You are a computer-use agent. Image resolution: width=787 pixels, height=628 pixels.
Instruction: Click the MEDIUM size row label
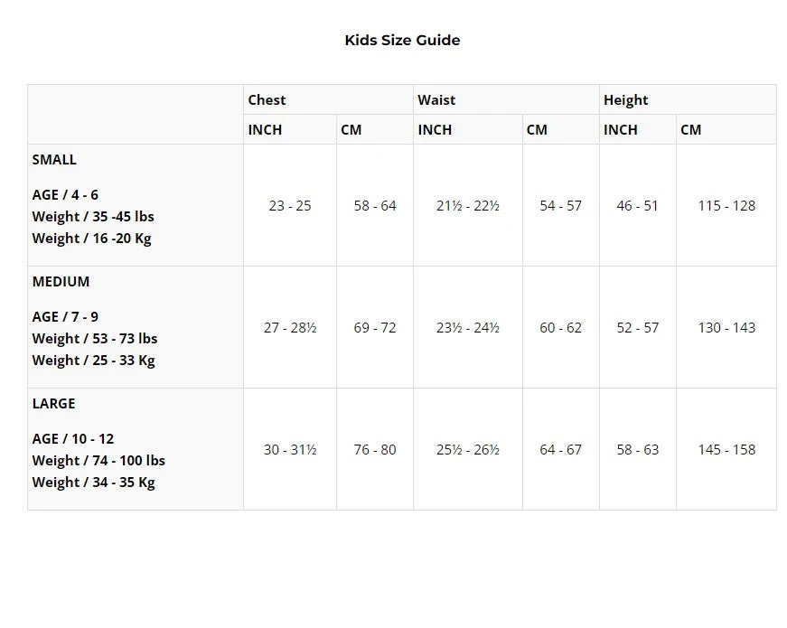point(61,282)
